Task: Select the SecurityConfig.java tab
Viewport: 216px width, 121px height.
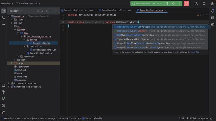Action: pyautogui.click(x=151, y=10)
